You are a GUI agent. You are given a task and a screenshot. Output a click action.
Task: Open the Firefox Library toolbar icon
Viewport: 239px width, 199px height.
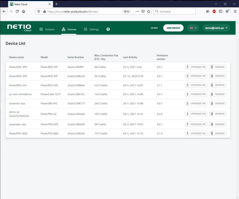click(x=209, y=11)
